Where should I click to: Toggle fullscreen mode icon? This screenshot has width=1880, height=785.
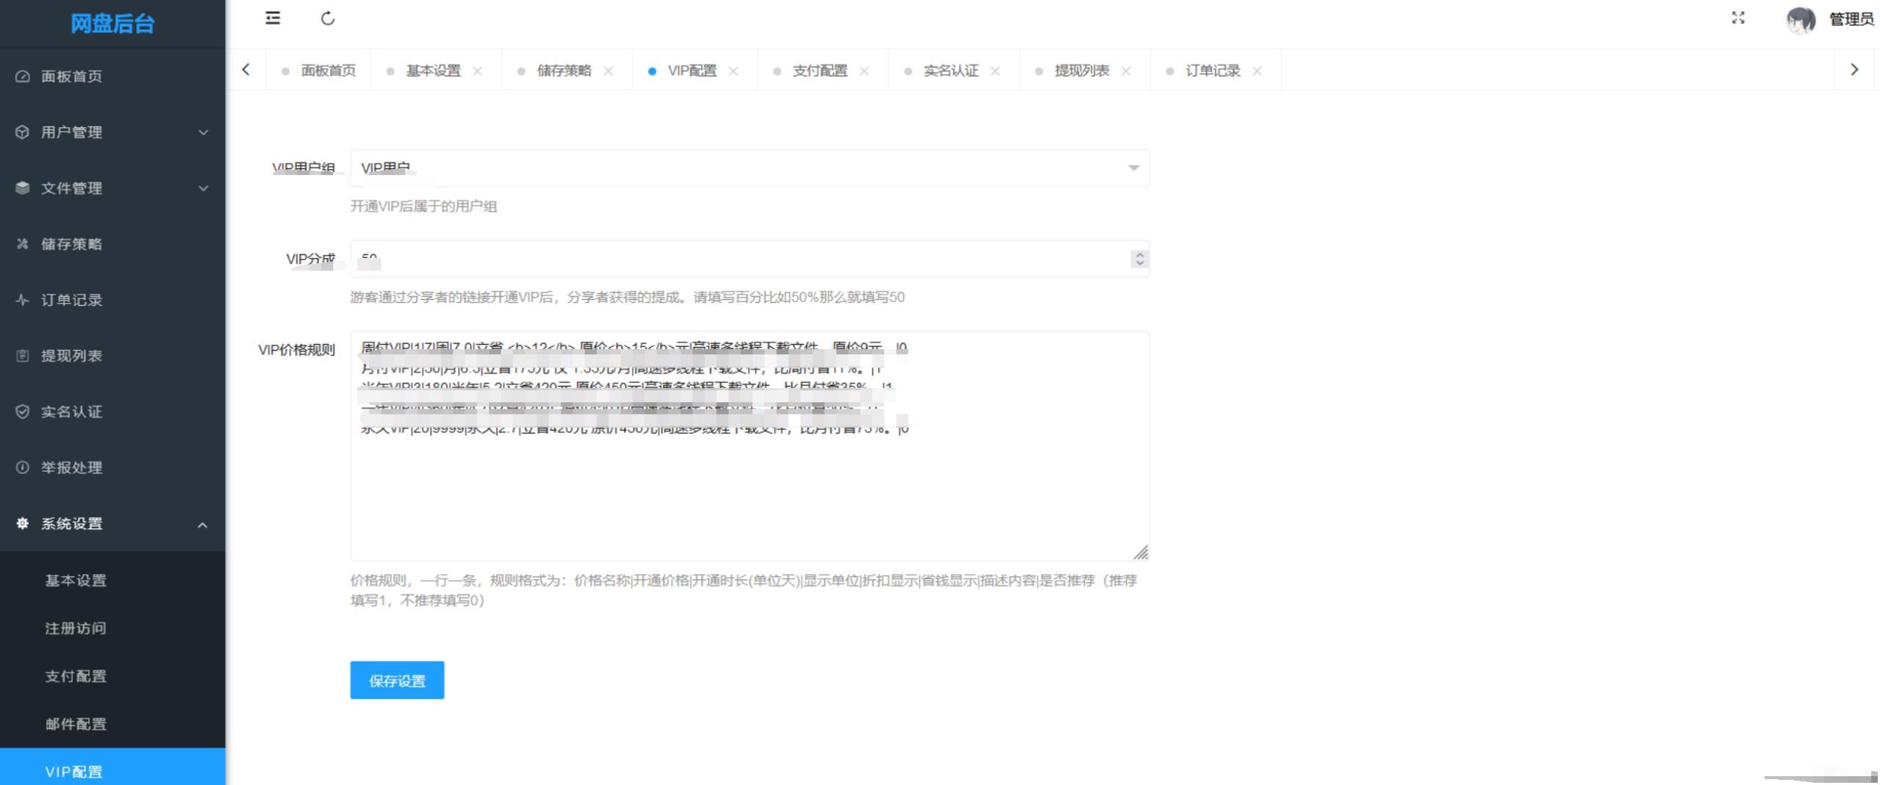pyautogui.click(x=1738, y=18)
